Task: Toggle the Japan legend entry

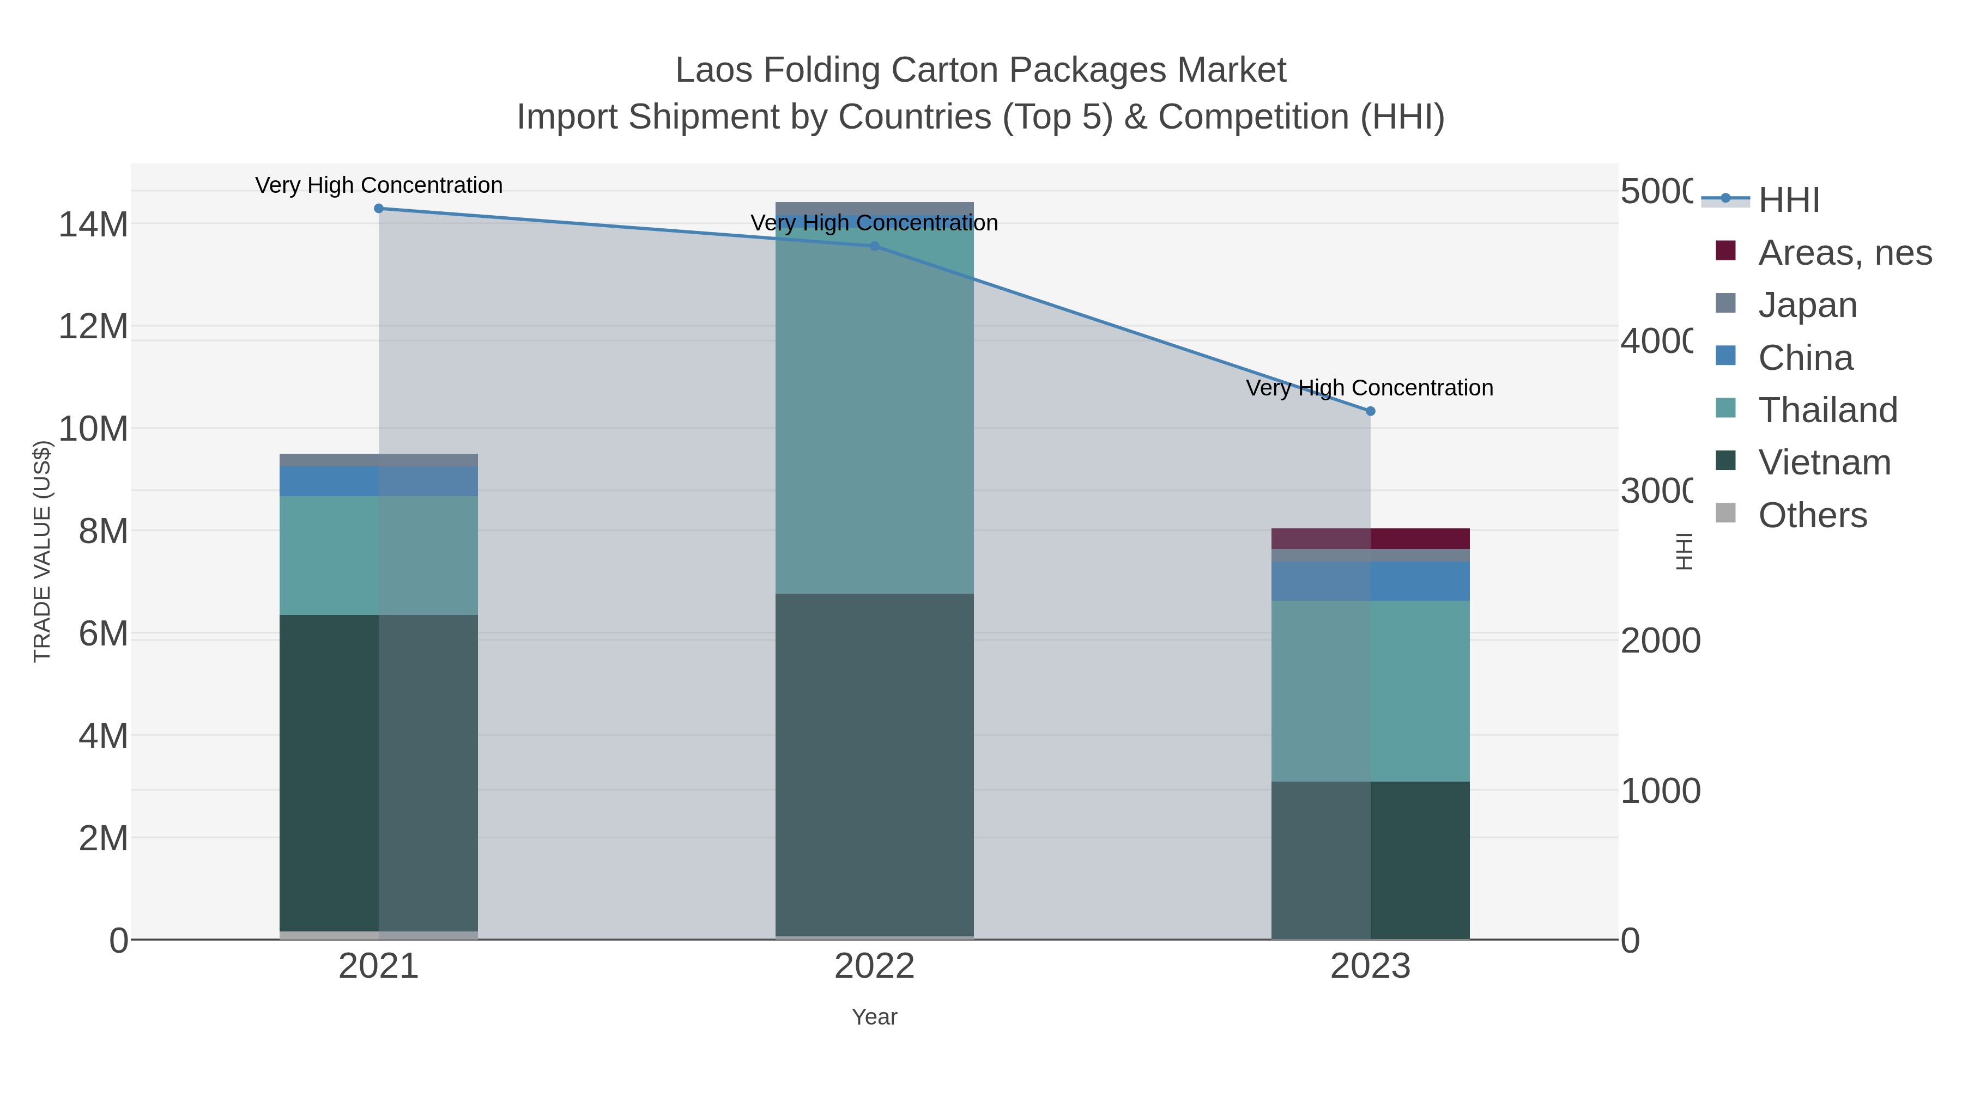Action: [1786, 304]
